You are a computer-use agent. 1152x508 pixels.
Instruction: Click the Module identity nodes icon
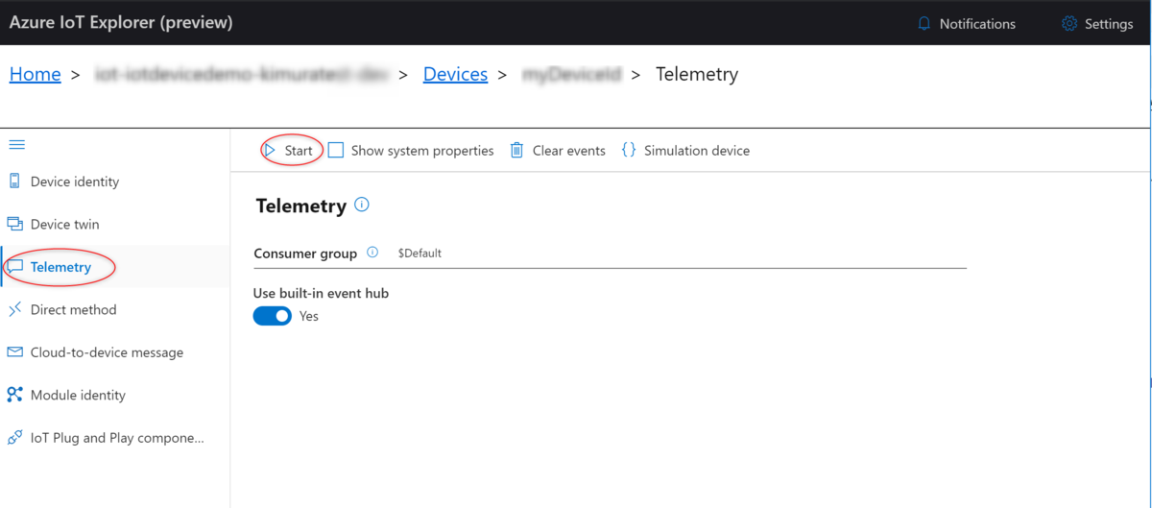pos(14,395)
